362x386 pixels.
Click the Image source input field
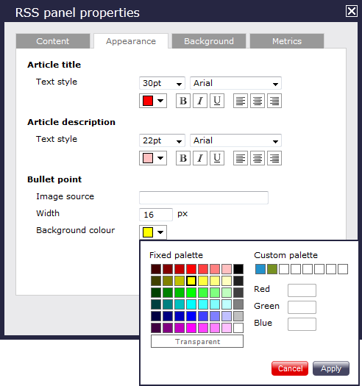click(x=204, y=198)
